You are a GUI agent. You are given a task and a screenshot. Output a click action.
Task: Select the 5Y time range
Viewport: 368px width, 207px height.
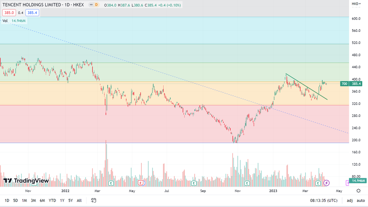pos(71,200)
